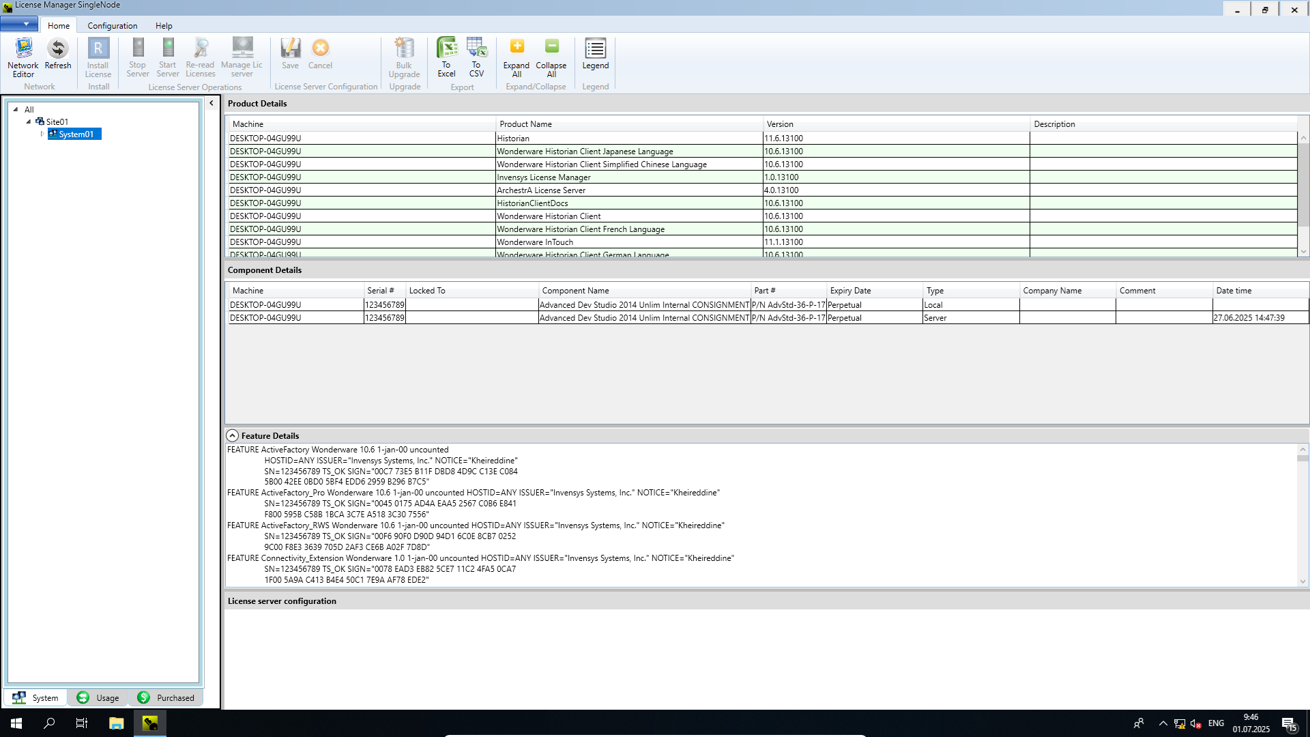Image resolution: width=1310 pixels, height=737 pixels.
Task: Expand the System01 tree node
Action: (x=42, y=134)
